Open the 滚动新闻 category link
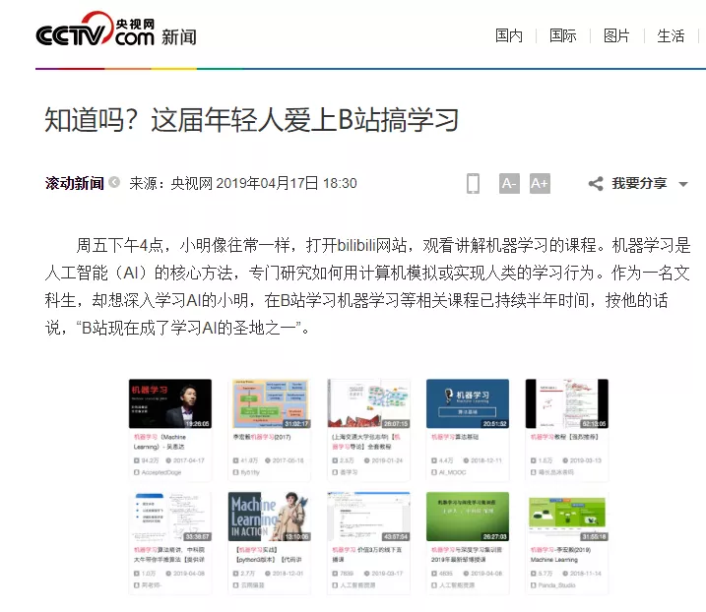The width and height of the screenshot is (706, 612). [x=74, y=183]
